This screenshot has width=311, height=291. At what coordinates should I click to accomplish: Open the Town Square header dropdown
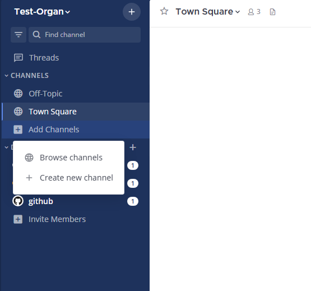pos(208,12)
